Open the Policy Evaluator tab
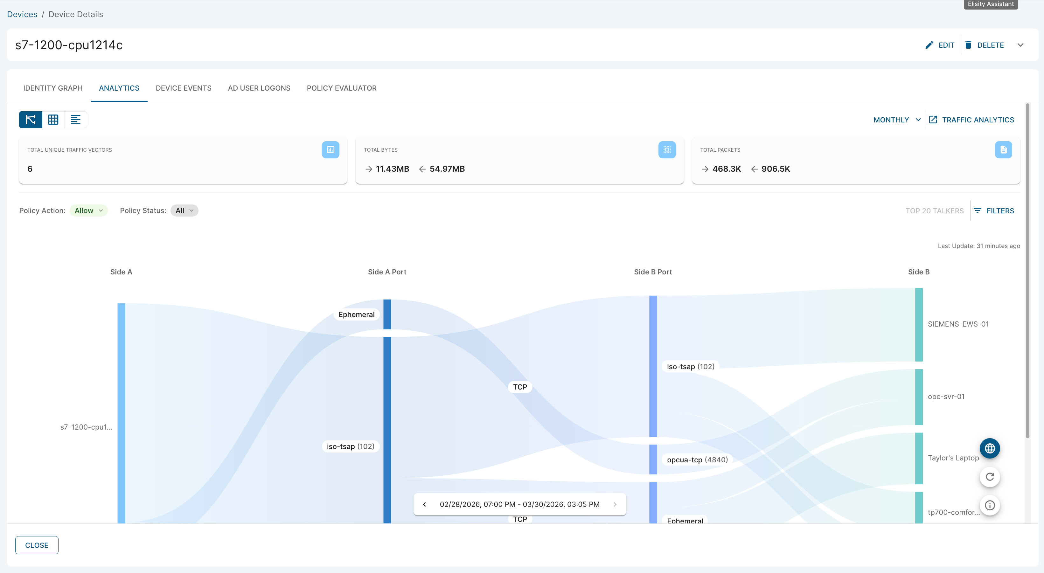Image resolution: width=1044 pixels, height=573 pixels. (341, 88)
